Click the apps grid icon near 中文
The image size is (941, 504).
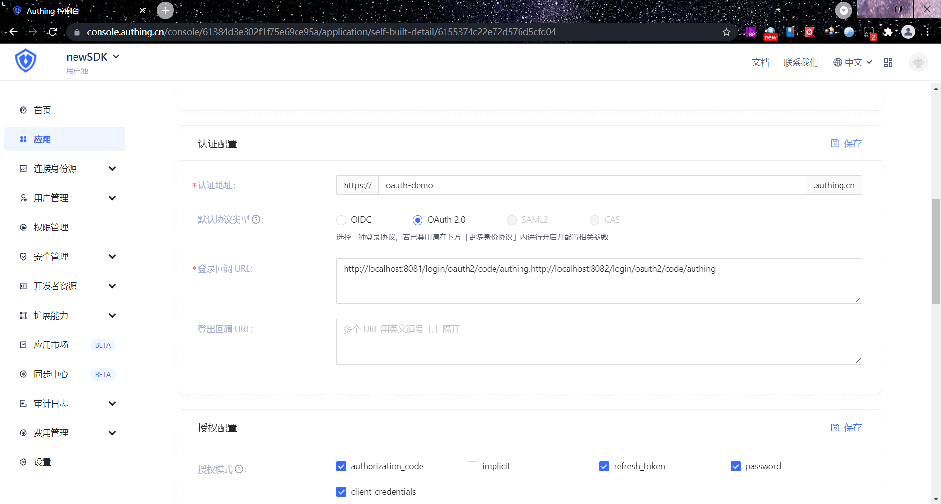tap(888, 62)
